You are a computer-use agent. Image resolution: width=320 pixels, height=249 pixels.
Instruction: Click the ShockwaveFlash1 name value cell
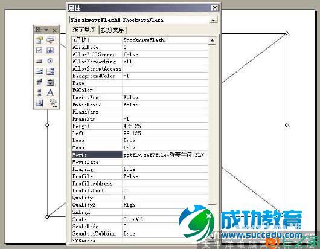[165, 40]
